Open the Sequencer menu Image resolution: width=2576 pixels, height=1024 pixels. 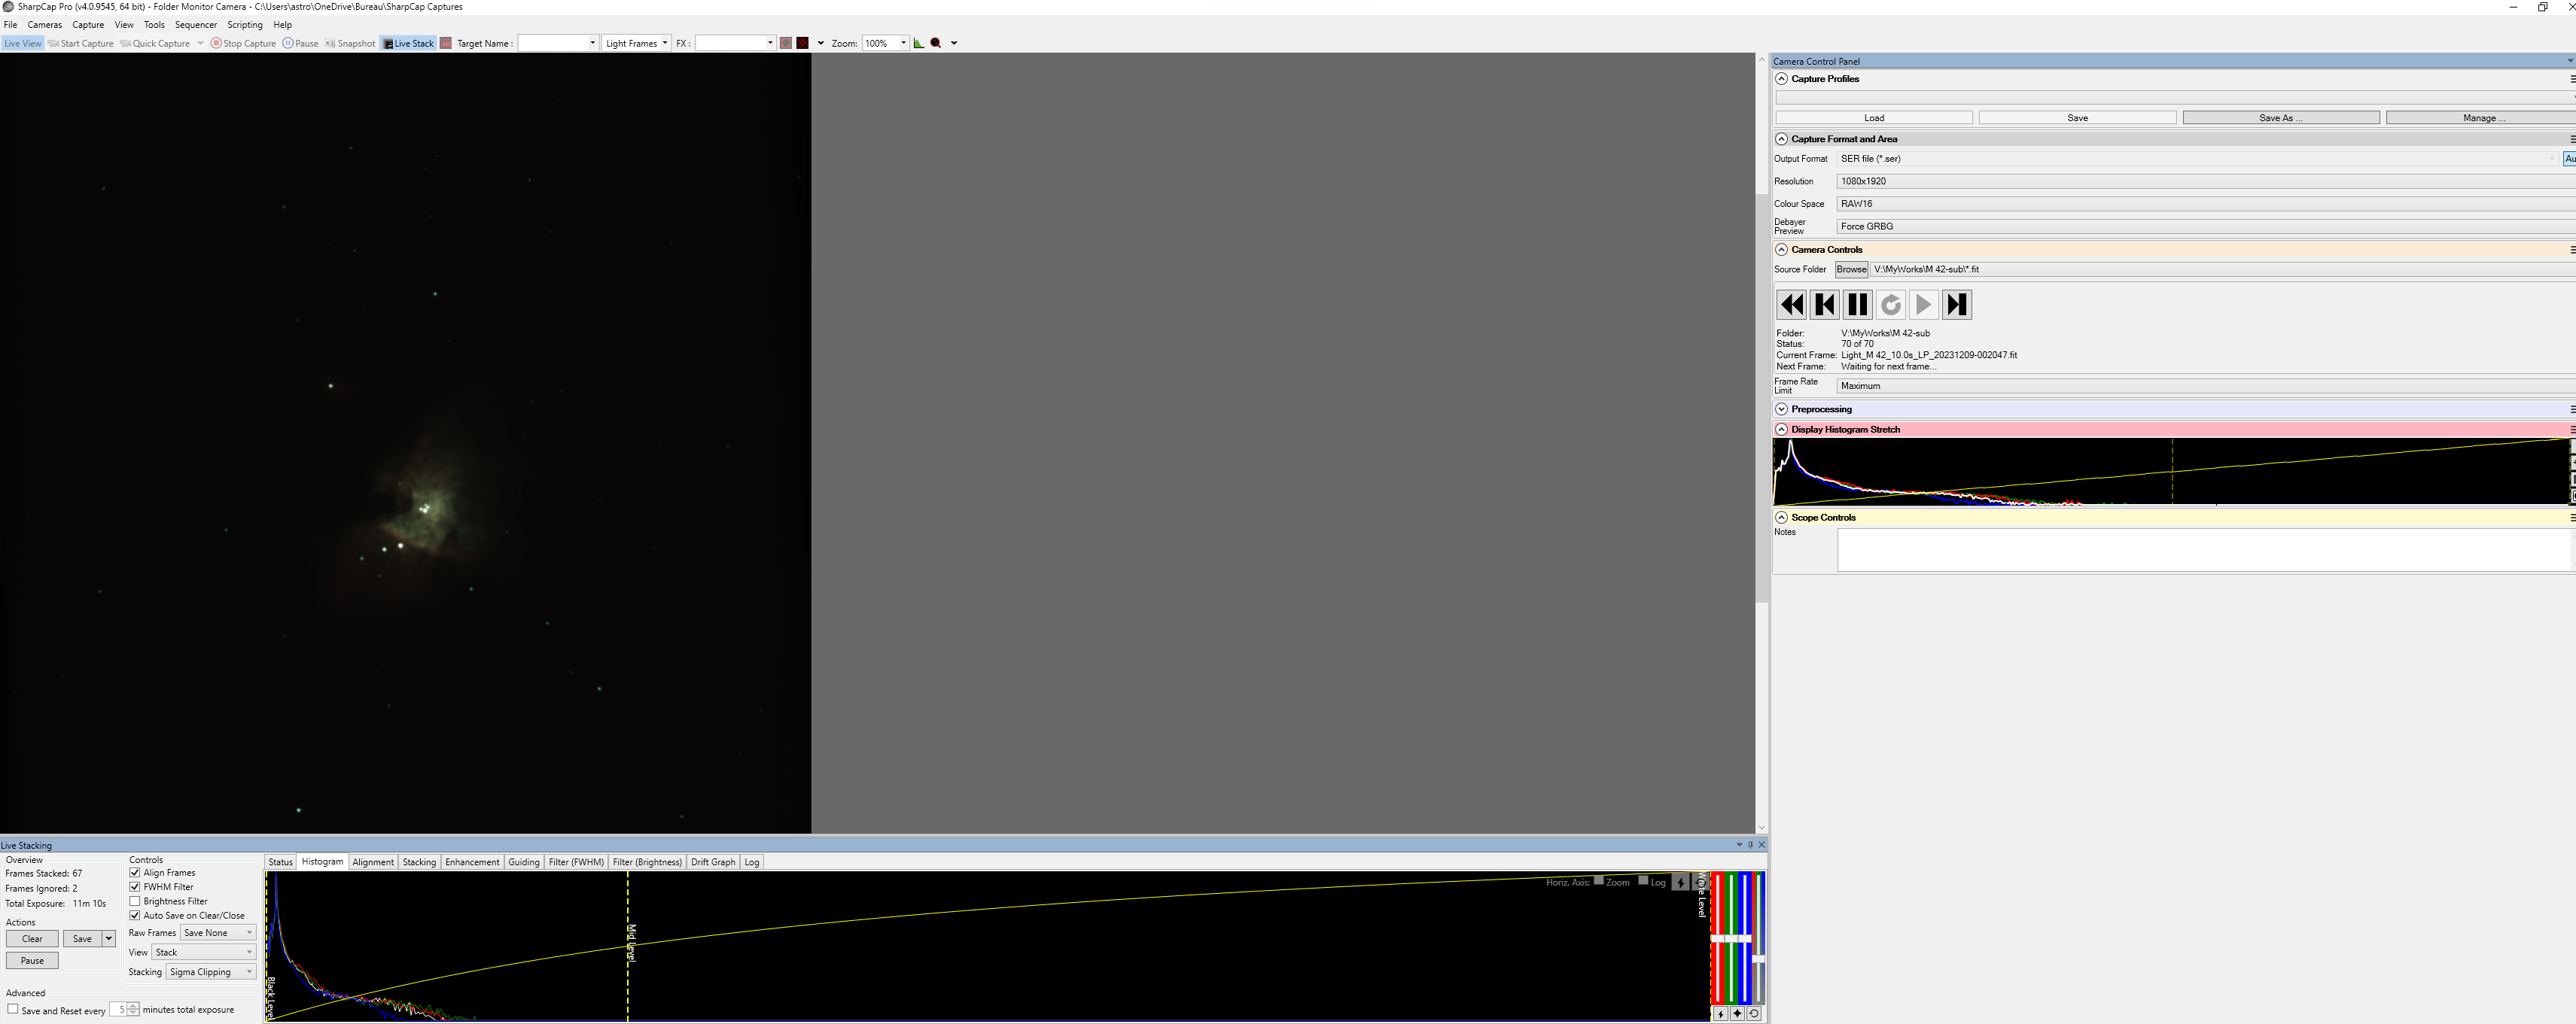(x=195, y=25)
